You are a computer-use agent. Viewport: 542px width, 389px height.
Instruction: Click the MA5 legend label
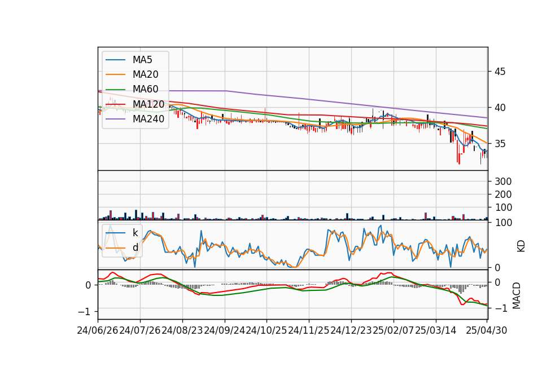coord(142,60)
